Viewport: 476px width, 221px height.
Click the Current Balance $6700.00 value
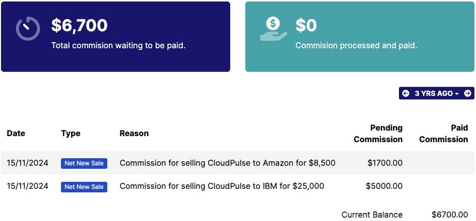[x=450, y=215]
